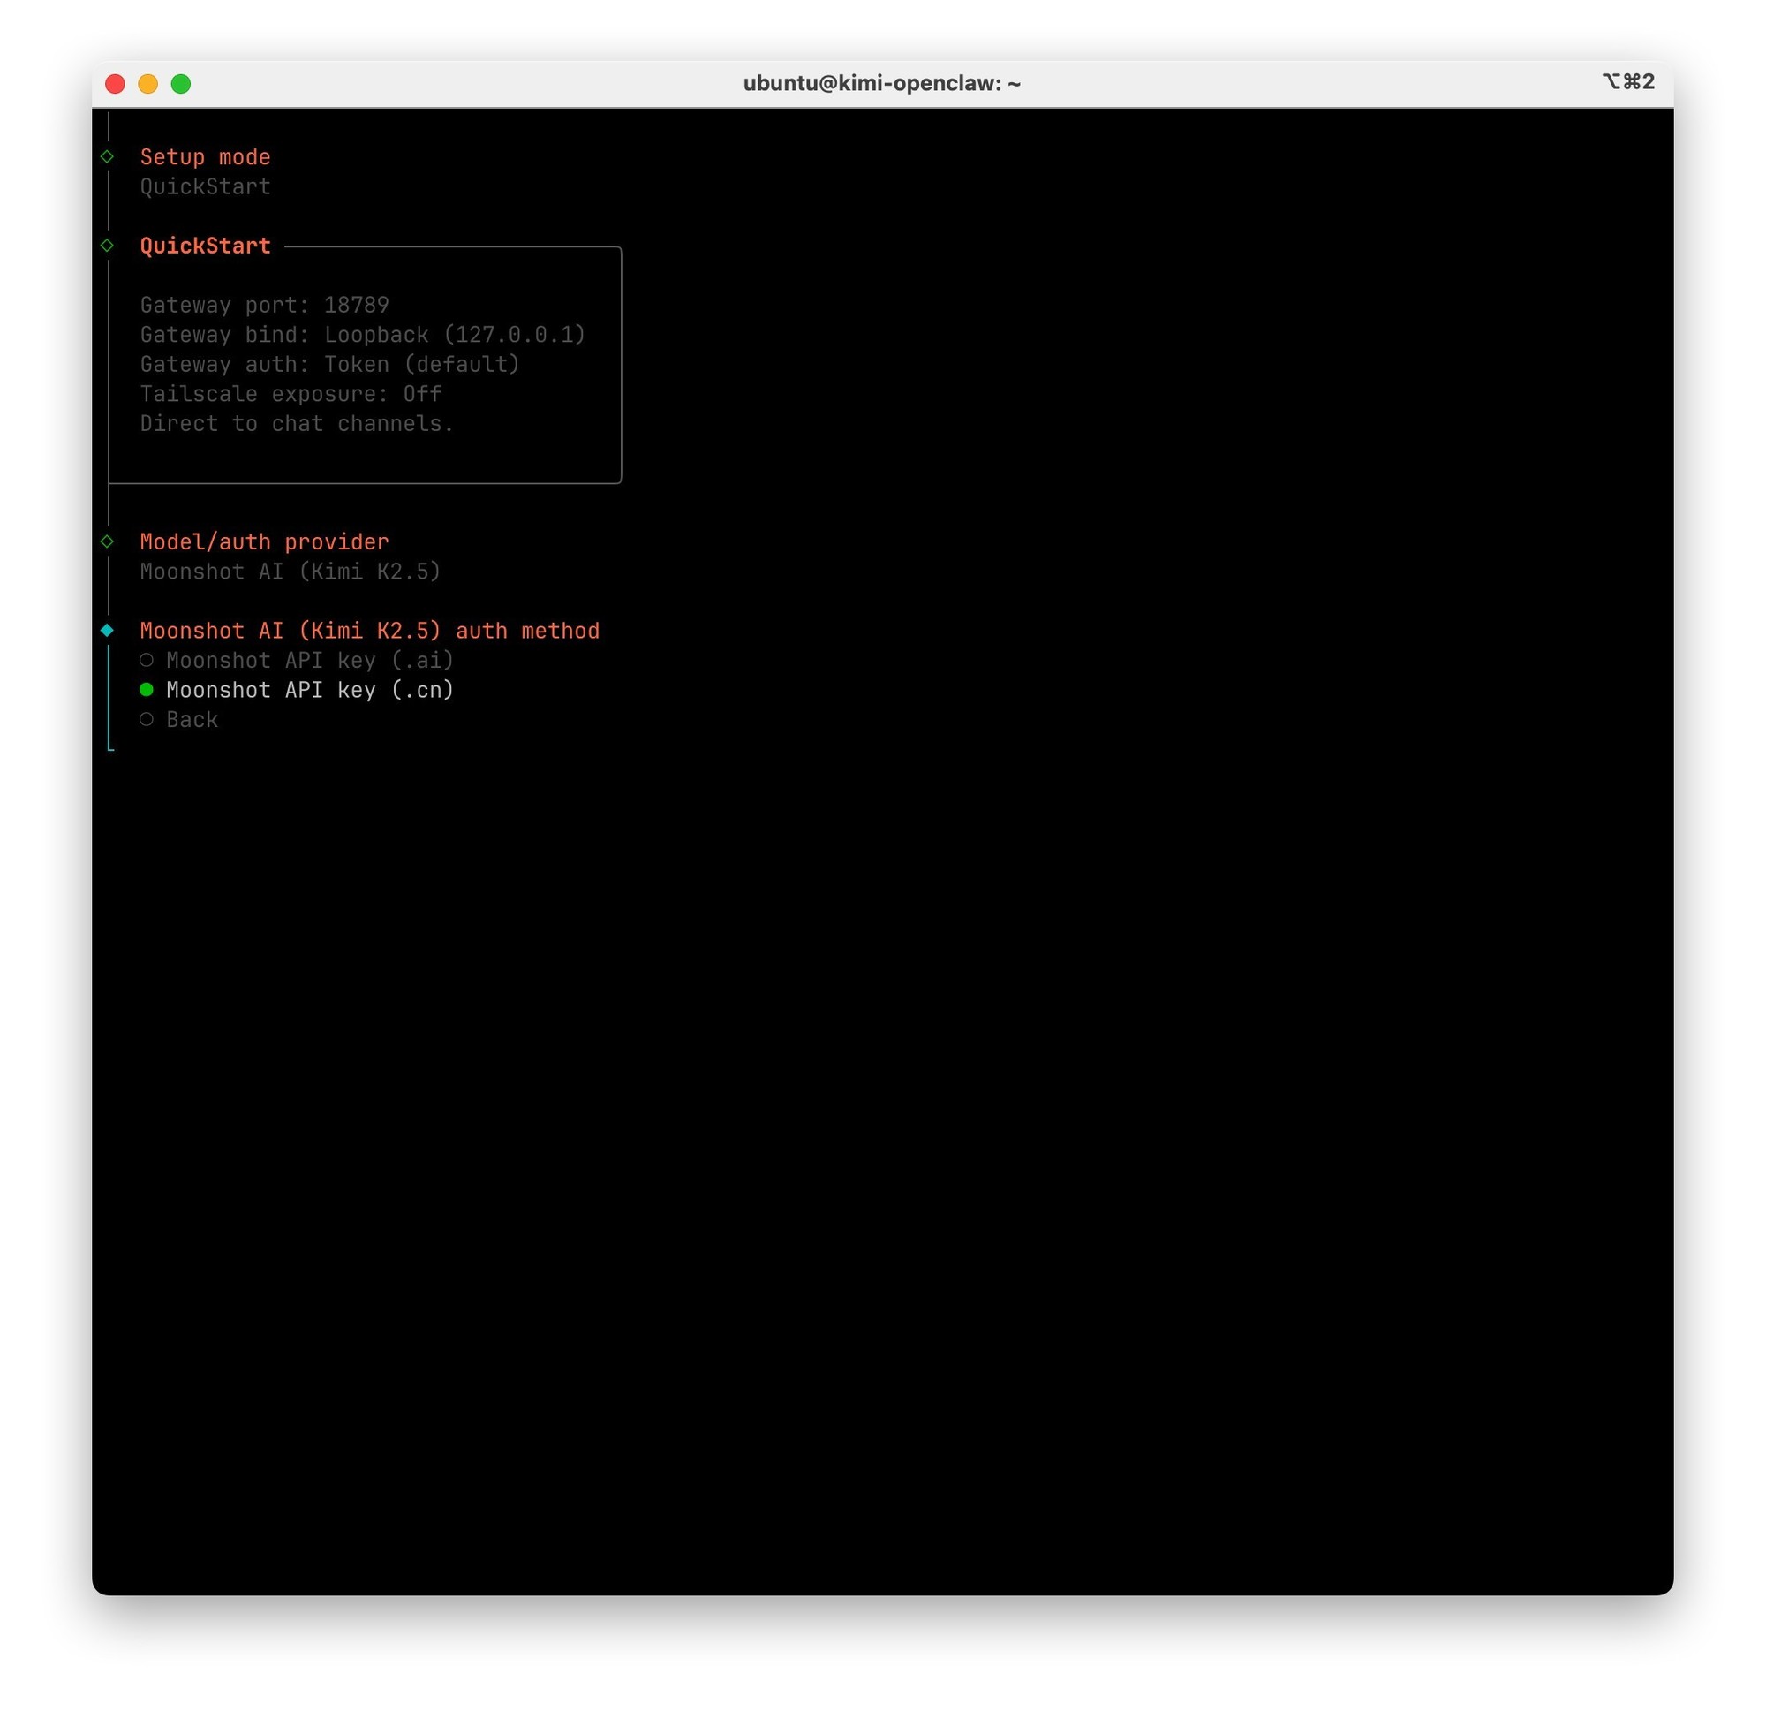Click the ⌥⌘2 shortcut indicator in title bar
This screenshot has width=1766, height=1719.
(x=1628, y=82)
